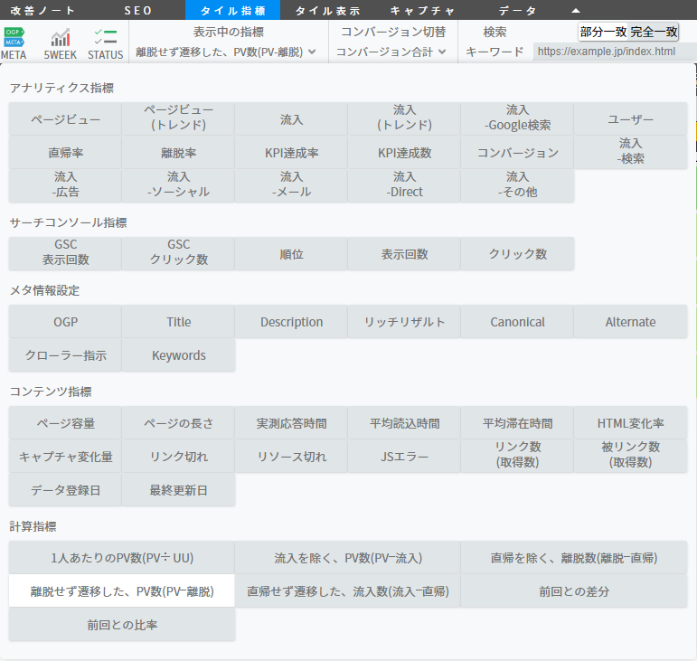Select 流入-Google検索 metric

[x=517, y=119]
